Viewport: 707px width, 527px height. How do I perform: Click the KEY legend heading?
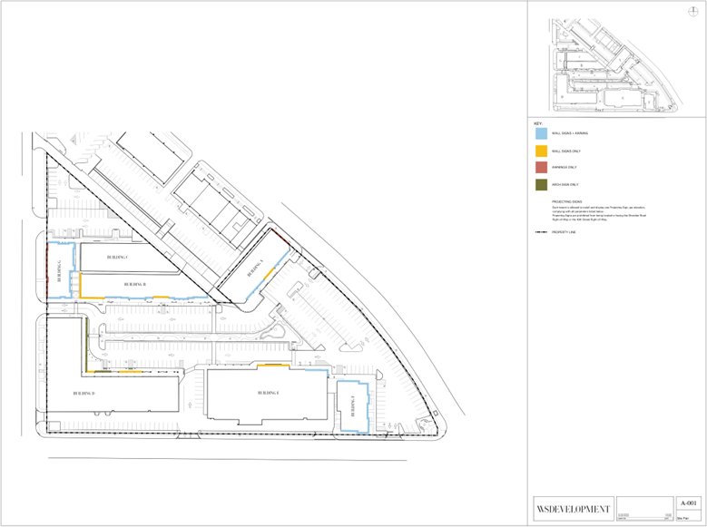click(x=538, y=122)
